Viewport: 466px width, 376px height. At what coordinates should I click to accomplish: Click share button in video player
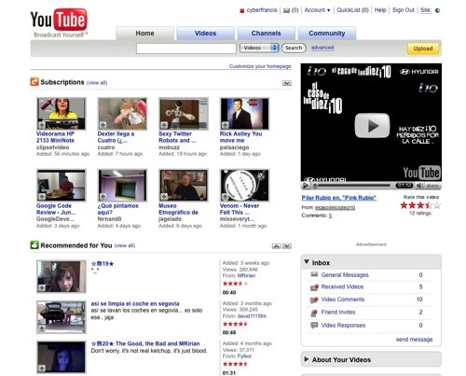(x=432, y=186)
